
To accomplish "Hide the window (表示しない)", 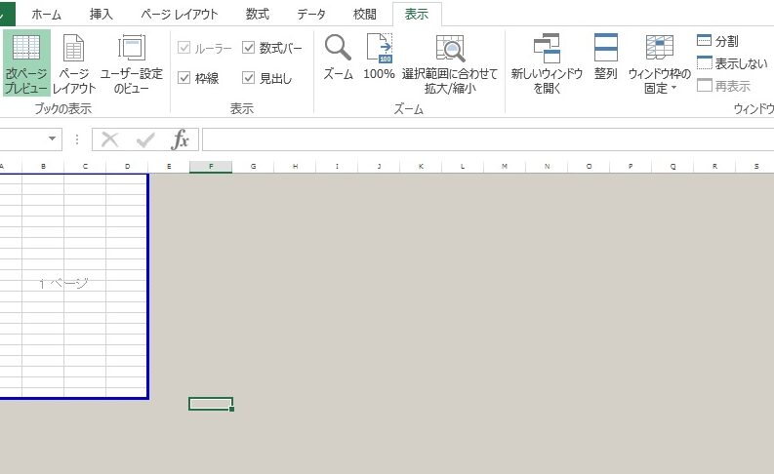I will point(732,63).
